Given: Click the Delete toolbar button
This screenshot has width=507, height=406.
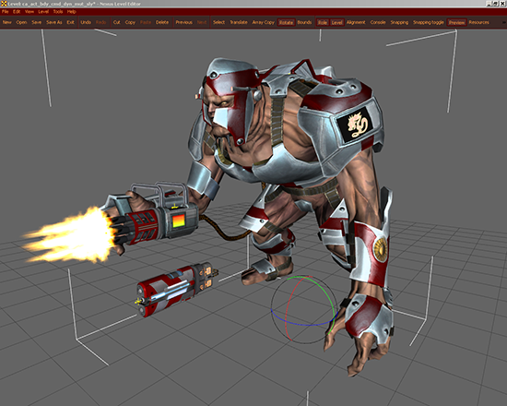Looking at the screenshot, I should [x=162, y=22].
